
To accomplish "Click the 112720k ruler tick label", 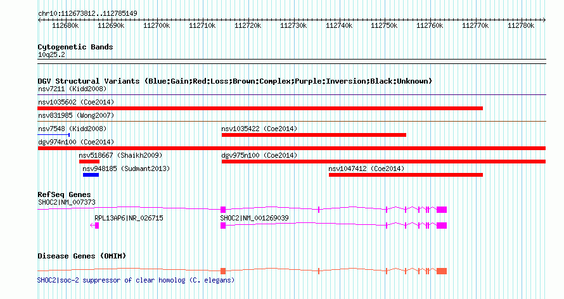I will (x=248, y=25).
